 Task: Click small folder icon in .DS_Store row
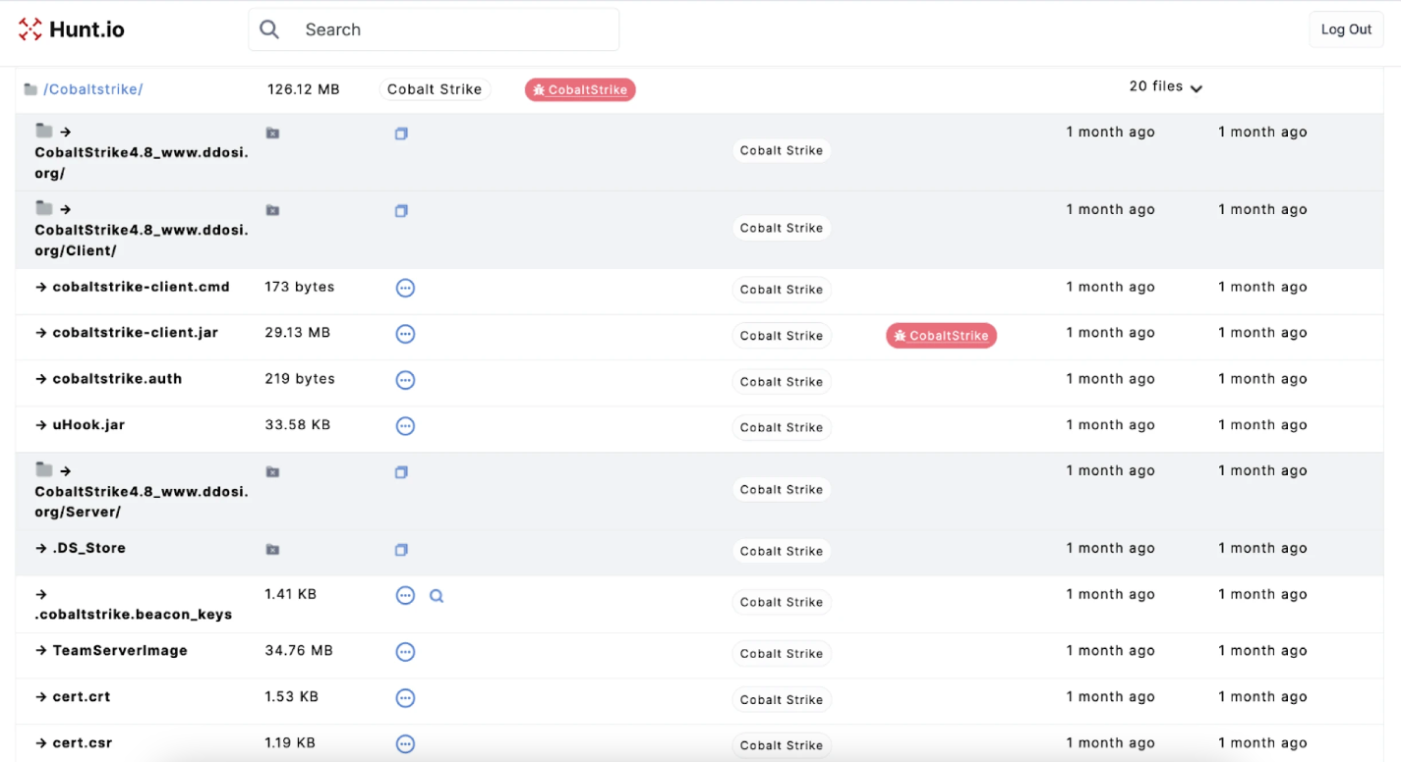click(272, 550)
